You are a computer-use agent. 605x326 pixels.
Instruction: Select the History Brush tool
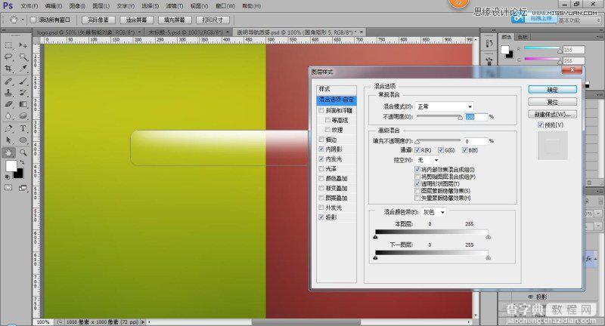[23, 93]
